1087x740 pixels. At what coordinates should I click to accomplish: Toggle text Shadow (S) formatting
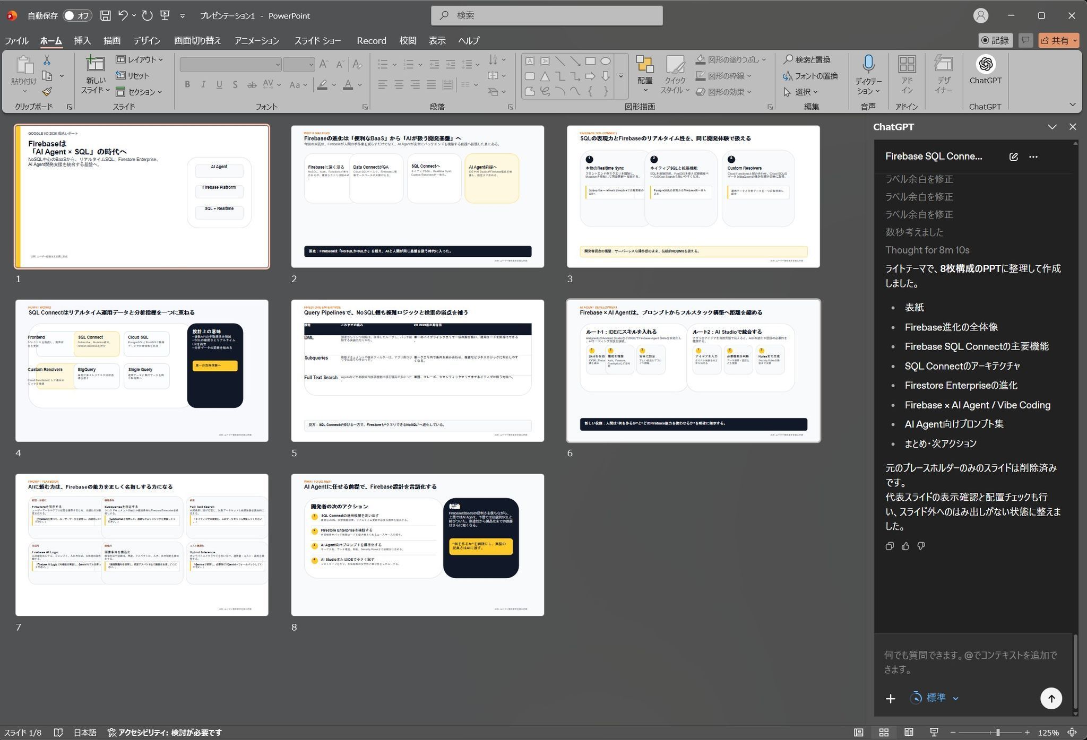235,84
